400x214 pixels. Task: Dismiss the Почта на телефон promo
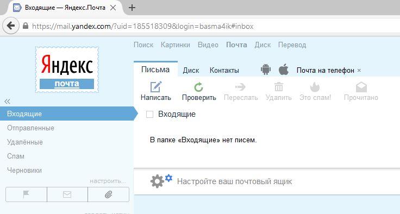359,70
